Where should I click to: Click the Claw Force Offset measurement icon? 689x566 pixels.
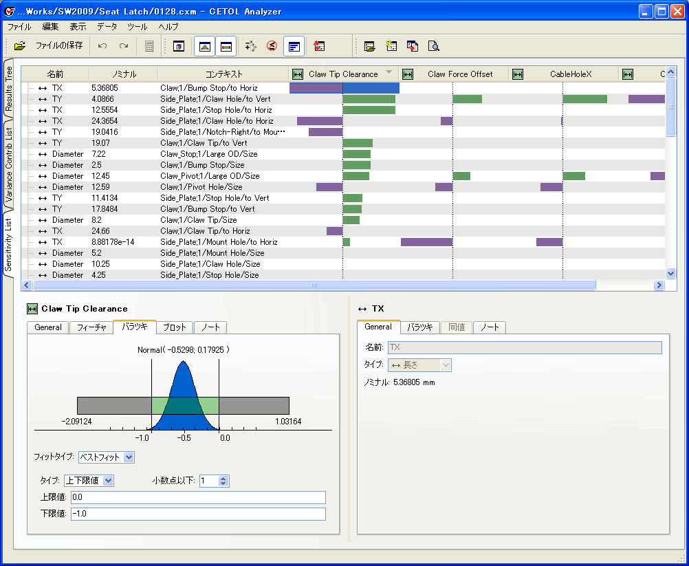[x=408, y=74]
